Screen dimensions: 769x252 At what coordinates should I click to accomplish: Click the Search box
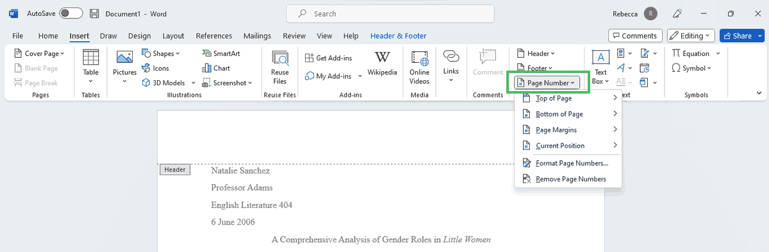pos(390,13)
